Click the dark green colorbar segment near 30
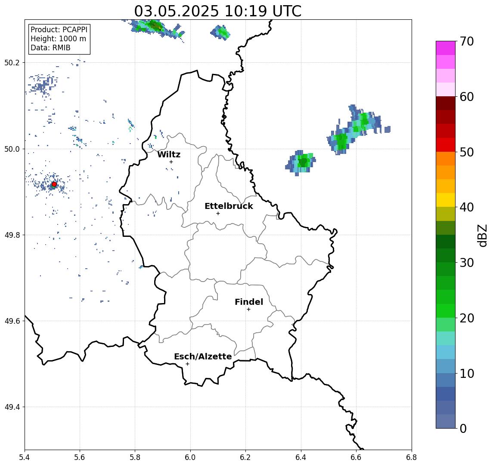This screenshot has height=466, width=493. pyautogui.click(x=446, y=255)
